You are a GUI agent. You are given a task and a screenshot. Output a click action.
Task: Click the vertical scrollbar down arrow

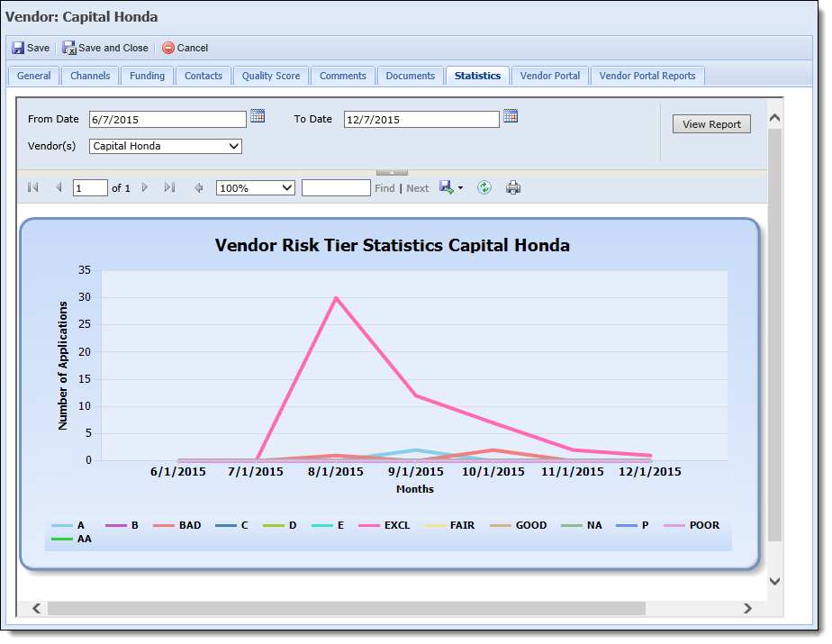(x=774, y=581)
